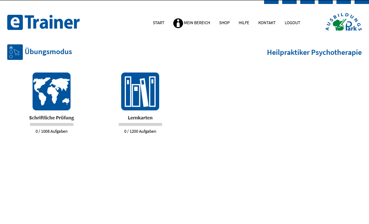This screenshot has height=224, width=369.
Task: Click the AusbildungsPark tree logo
Action: [x=343, y=23]
